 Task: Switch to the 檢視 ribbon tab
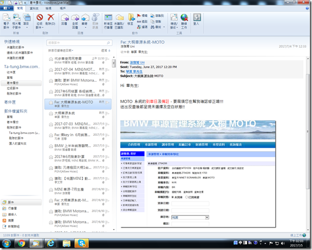pos(49,8)
